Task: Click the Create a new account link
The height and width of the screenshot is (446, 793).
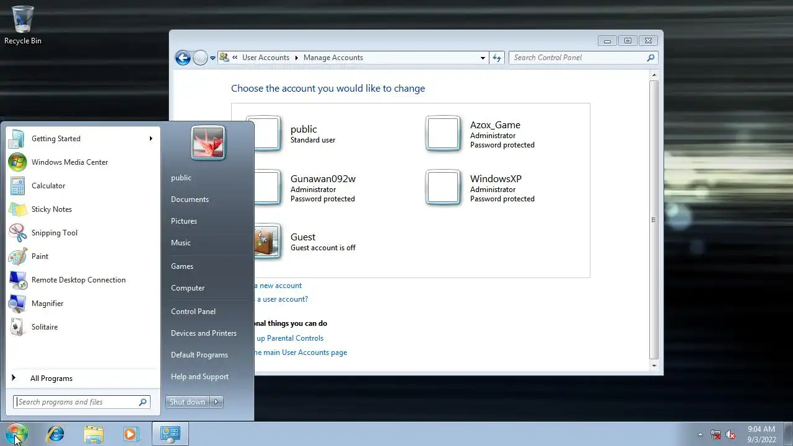Action: click(x=278, y=286)
